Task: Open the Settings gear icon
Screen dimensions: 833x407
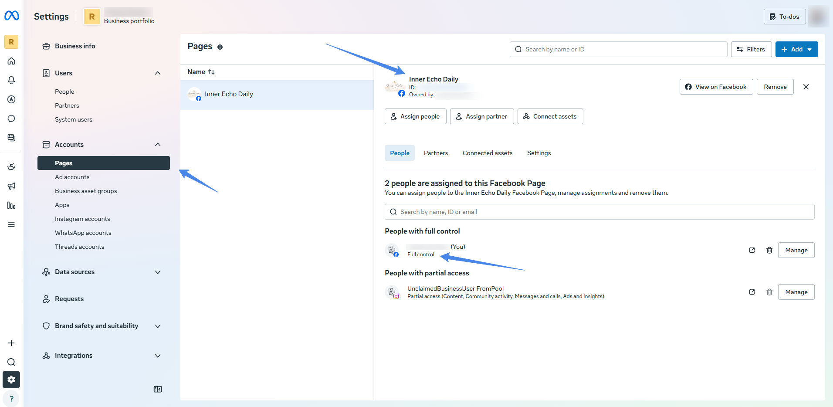Action: click(x=11, y=380)
